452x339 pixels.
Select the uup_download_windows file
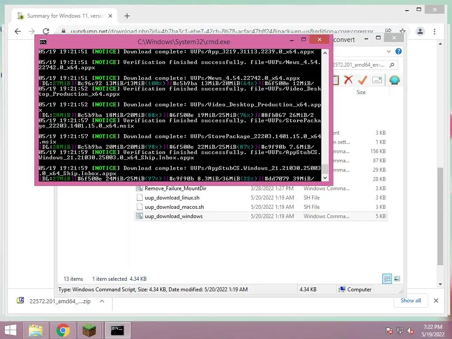261,216
